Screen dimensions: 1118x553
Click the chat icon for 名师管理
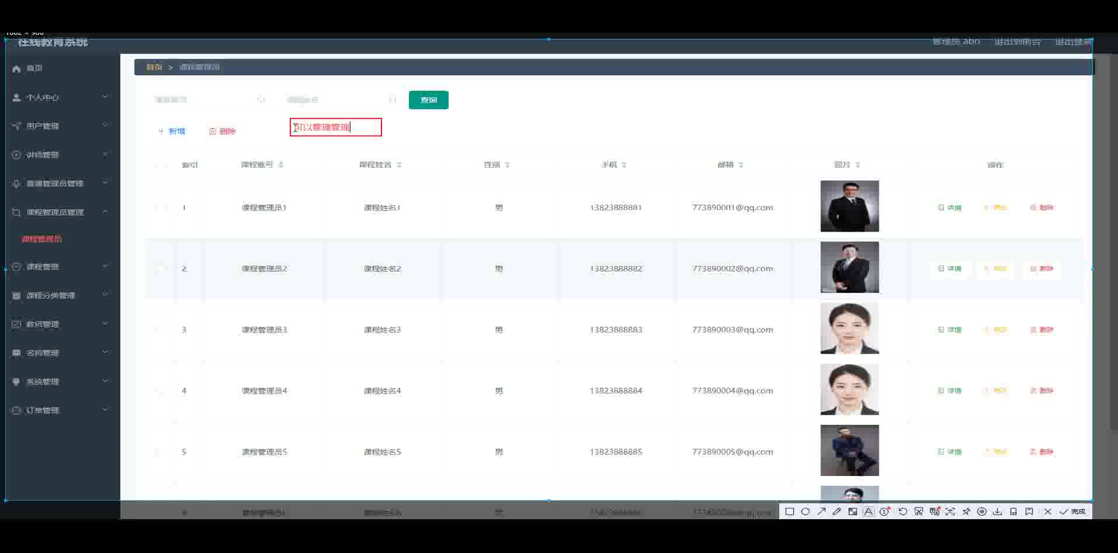16,353
